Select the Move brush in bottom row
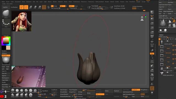This screenshot has height=99, width=176. (x=22, y=95)
